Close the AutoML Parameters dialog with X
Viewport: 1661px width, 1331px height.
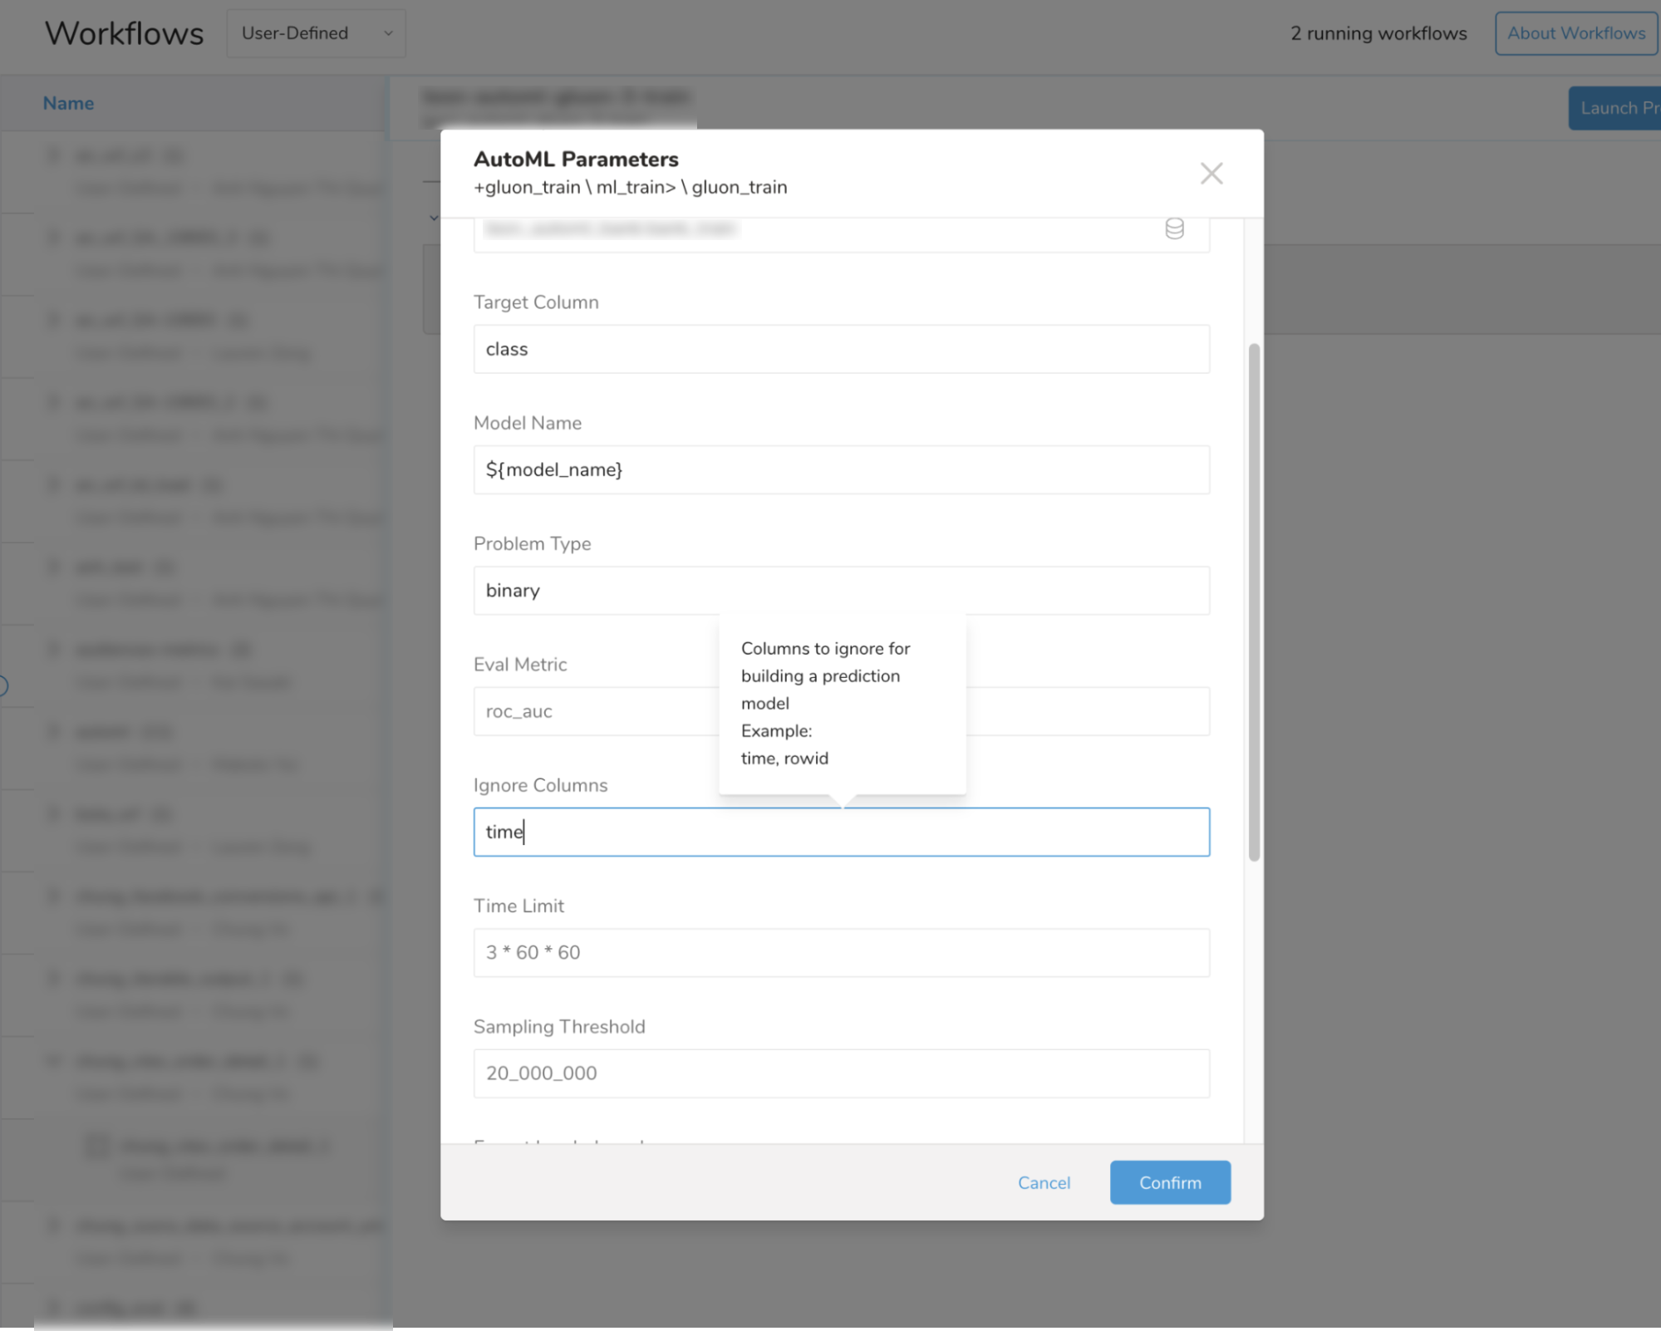(1211, 174)
